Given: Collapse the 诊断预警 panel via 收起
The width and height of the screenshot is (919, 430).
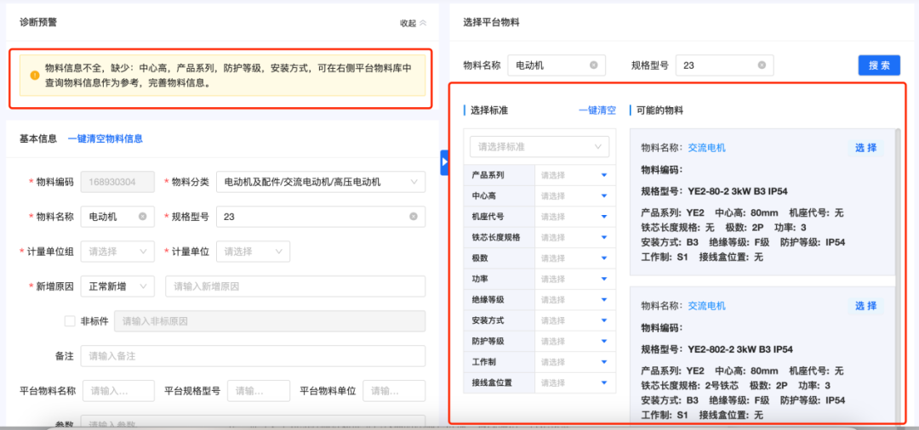Looking at the screenshot, I should click(414, 24).
